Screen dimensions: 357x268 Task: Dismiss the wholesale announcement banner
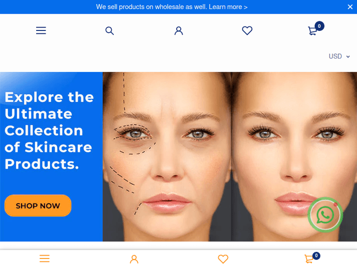(x=350, y=7)
